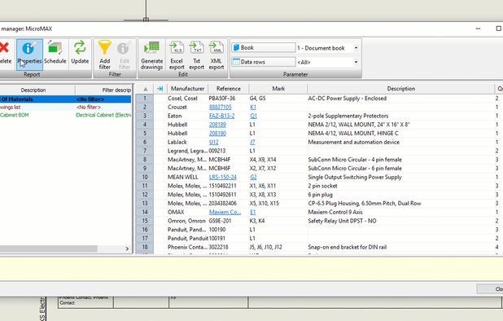
Task: Follow the J7 mark link
Action: [252, 143]
